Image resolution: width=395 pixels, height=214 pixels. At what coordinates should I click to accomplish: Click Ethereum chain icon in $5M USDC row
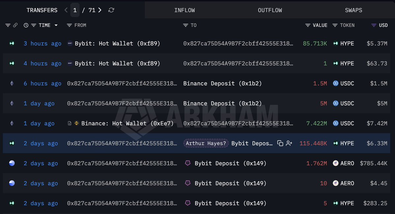click(12, 103)
